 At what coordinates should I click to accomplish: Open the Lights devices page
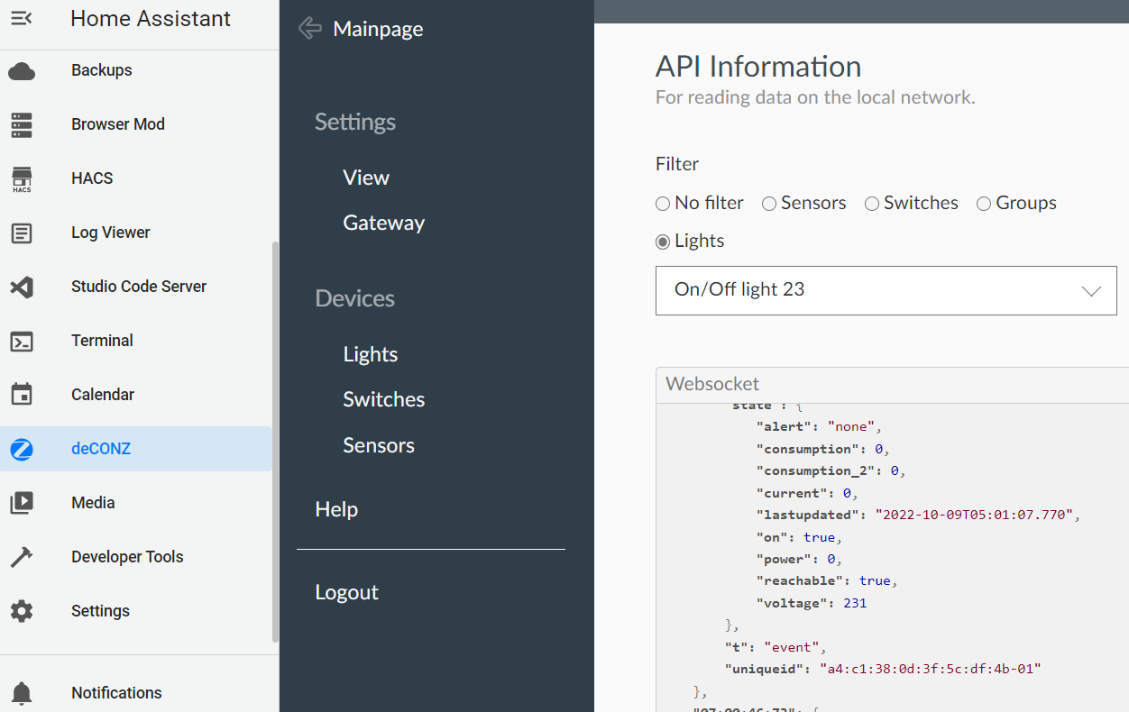coord(370,354)
